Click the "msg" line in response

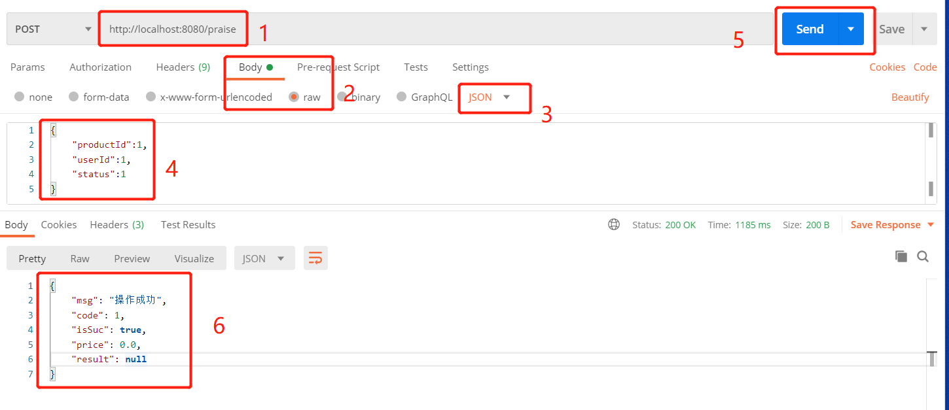(120, 301)
